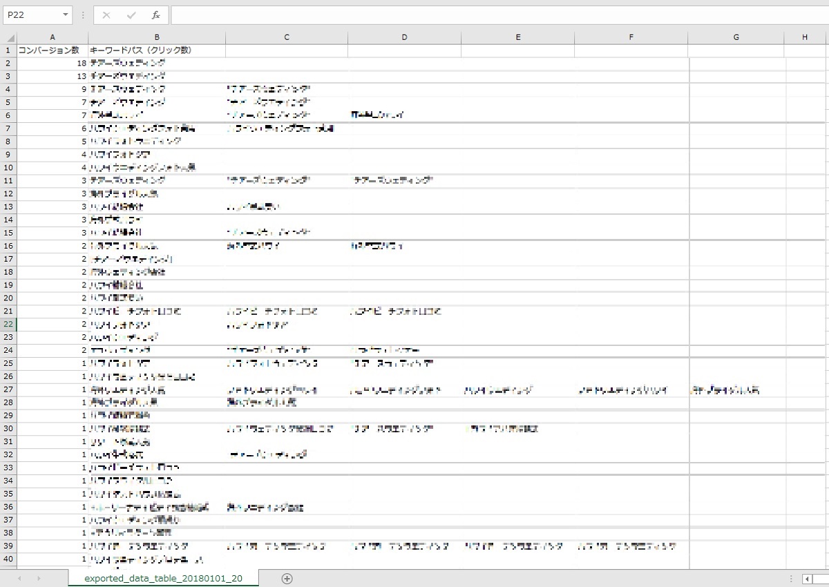The image size is (829, 587).
Task: Select row 40 header
Action: pos(8,559)
